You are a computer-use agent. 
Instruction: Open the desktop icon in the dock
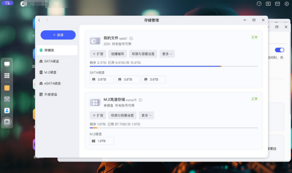pyautogui.click(x=7, y=64)
